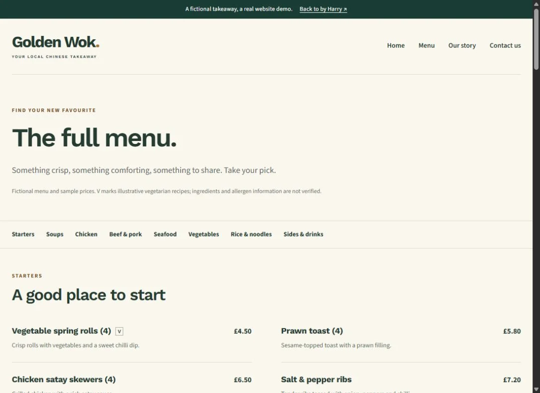This screenshot has height=393, width=540.
Task: Open the Contact us page
Action: pyautogui.click(x=505, y=45)
